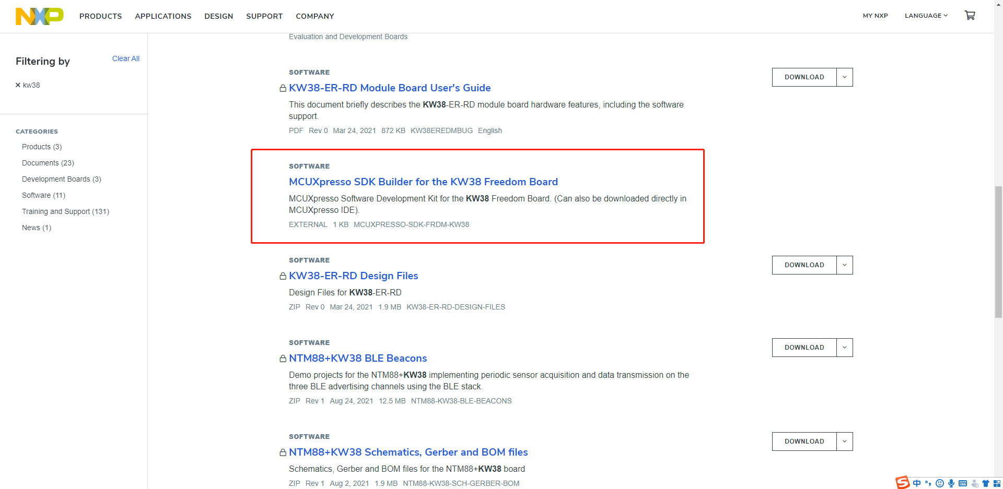Open the shopping cart
The height and width of the screenshot is (489, 1003).
(970, 16)
